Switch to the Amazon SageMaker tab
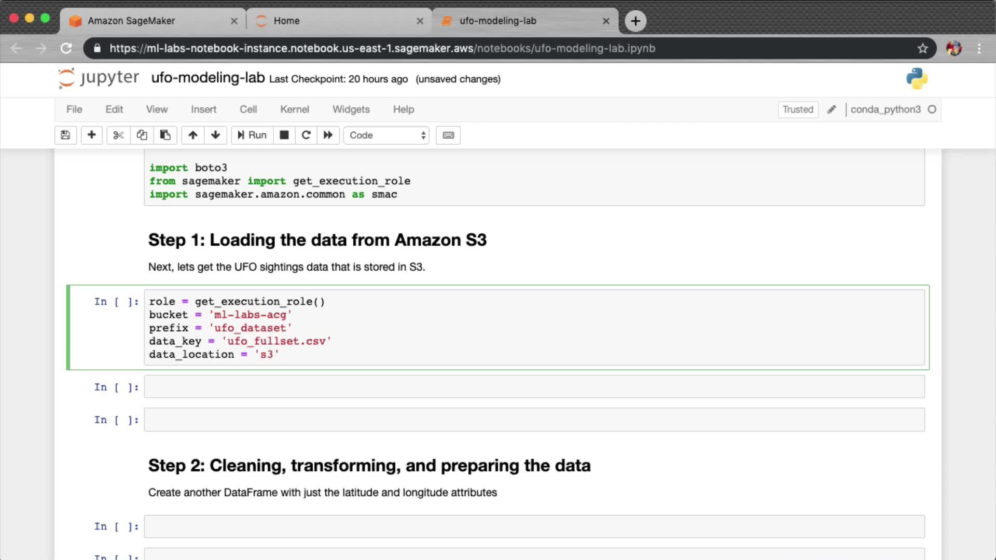Image resolution: width=996 pixels, height=560 pixels. point(131,21)
